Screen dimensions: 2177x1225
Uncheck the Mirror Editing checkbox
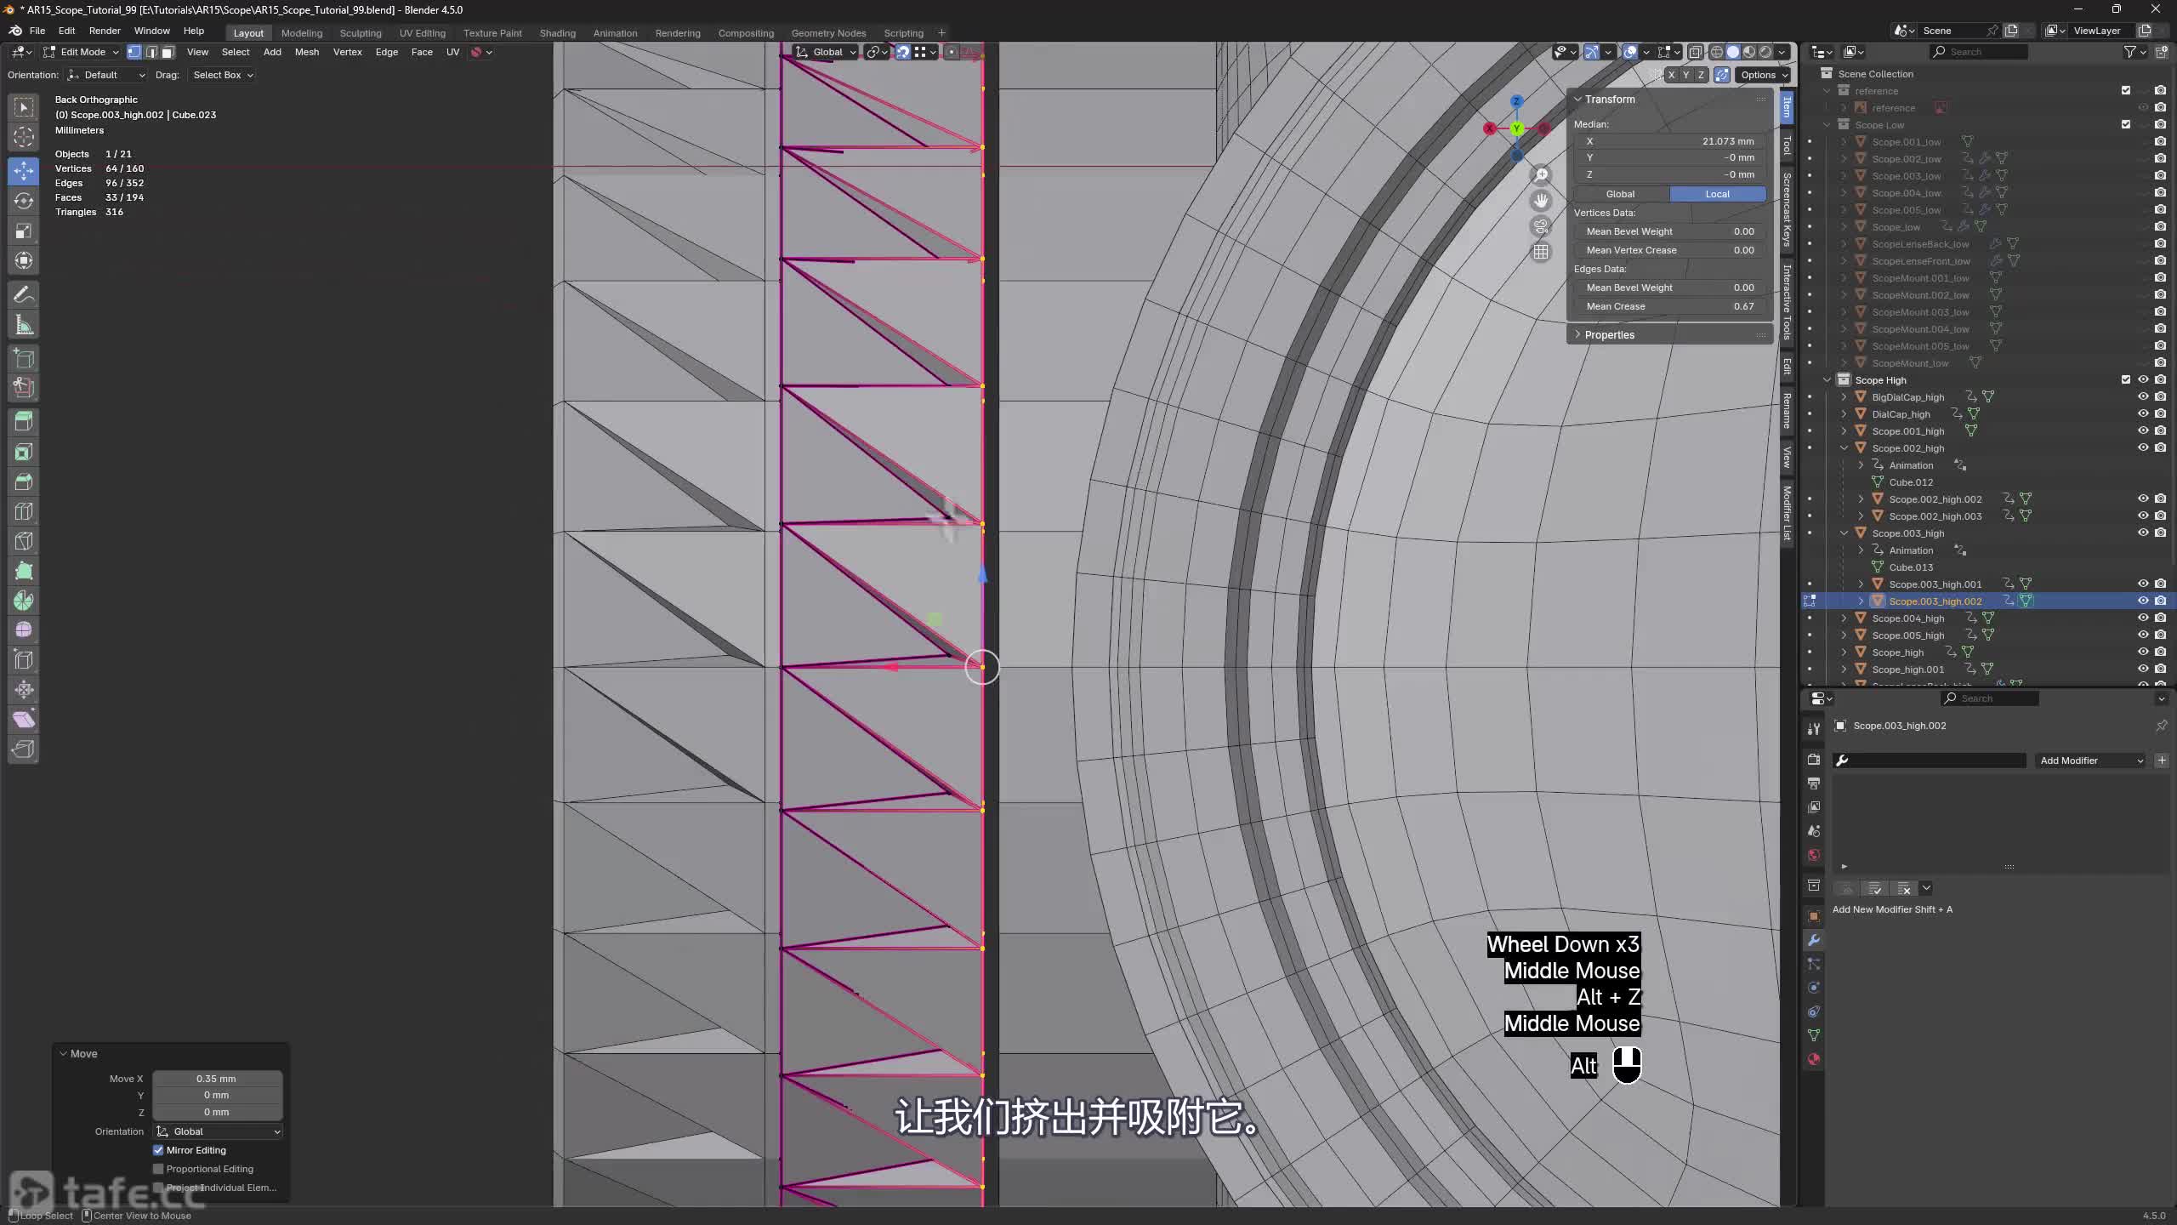pyautogui.click(x=158, y=1150)
